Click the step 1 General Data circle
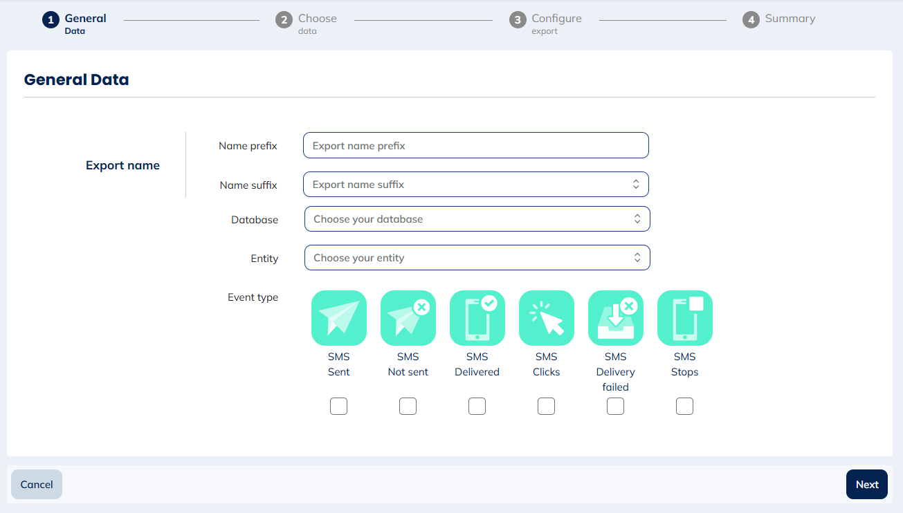Image resolution: width=903 pixels, height=513 pixels. pyautogui.click(x=50, y=19)
